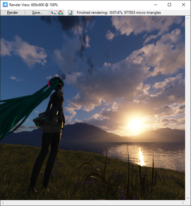This screenshot has height=206, width=191.
Task: Click the rendered sunset image
Action: (x=93, y=108)
